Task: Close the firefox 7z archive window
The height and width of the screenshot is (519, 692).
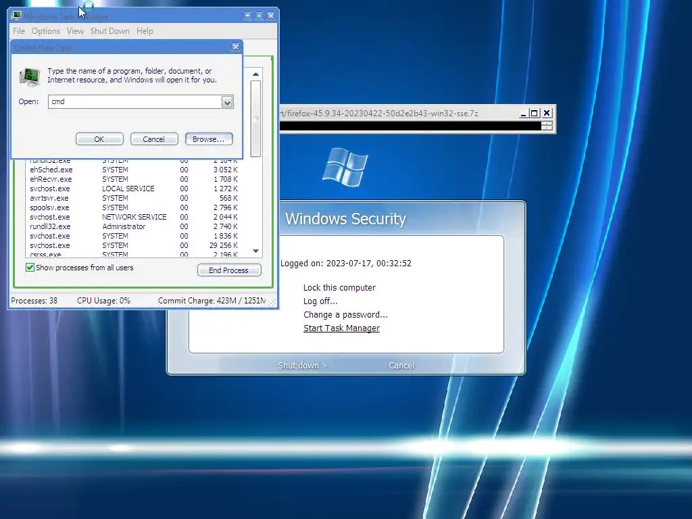Action: pos(546,114)
